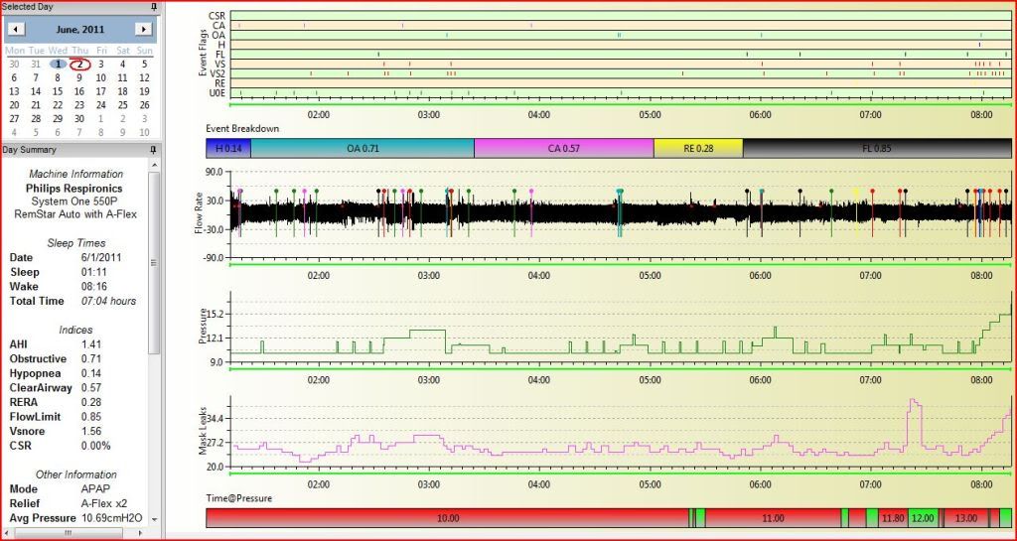Open the June, 2011 month header
Screen dimensions: 1017x541
[79, 29]
